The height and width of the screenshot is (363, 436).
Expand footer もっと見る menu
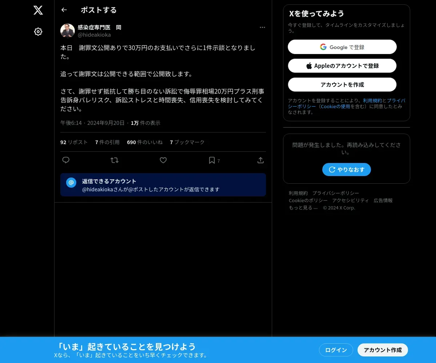303,208
